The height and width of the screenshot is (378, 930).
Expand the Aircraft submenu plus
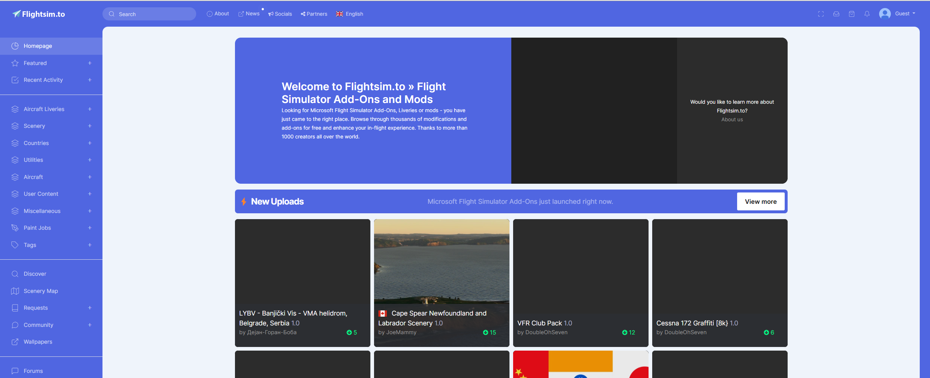click(90, 177)
